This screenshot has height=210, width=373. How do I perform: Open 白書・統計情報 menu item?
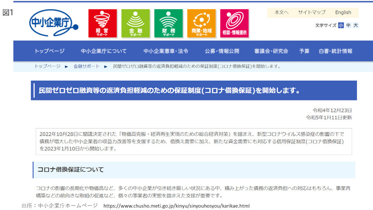335,51
